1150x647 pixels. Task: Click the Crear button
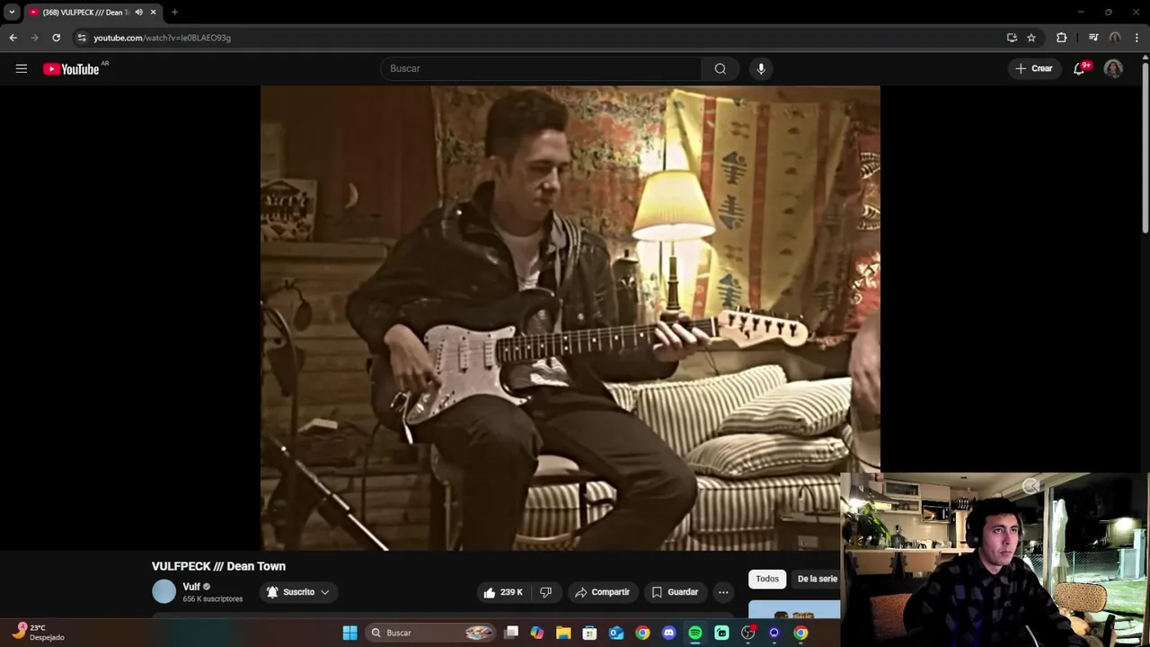tap(1034, 68)
